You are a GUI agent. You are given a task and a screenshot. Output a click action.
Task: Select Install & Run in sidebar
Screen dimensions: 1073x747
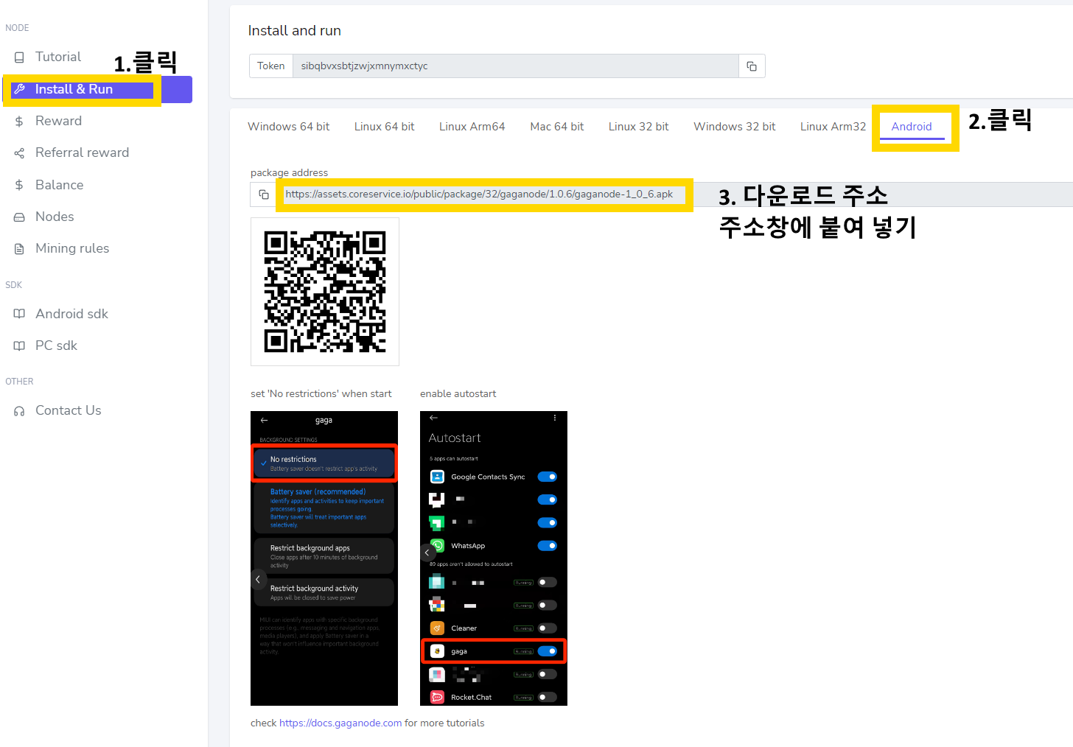click(x=97, y=89)
